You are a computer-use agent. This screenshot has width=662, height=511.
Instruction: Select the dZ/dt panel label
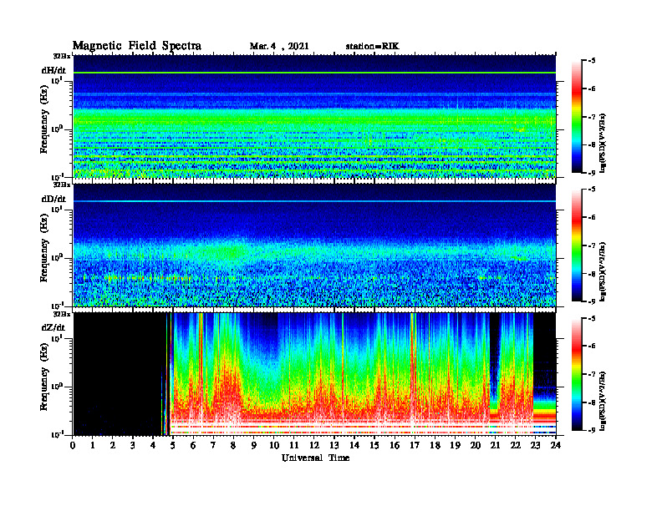coord(53,327)
